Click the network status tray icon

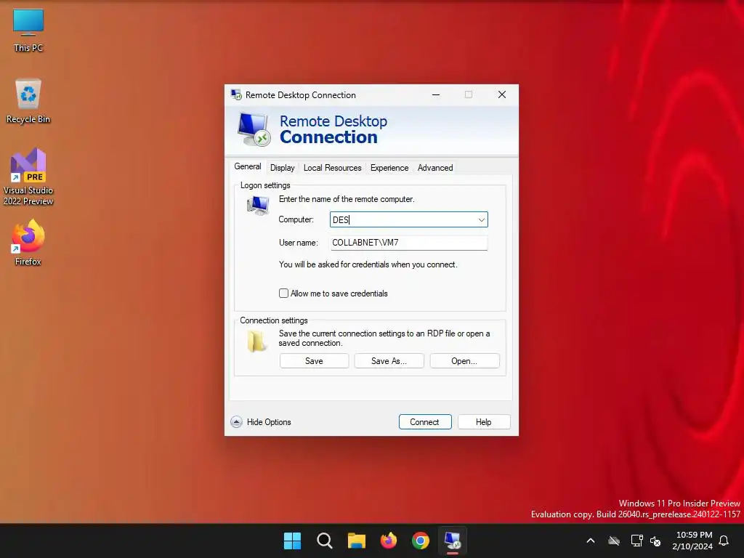(636, 541)
